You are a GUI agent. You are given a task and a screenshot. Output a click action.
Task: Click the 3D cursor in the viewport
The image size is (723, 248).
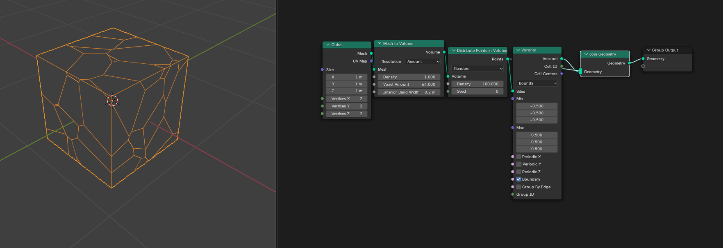tap(112, 101)
